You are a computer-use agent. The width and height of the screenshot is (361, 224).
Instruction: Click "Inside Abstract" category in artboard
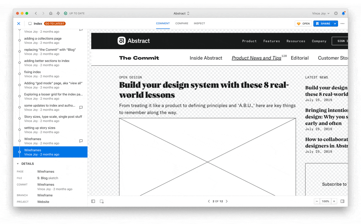click(206, 58)
